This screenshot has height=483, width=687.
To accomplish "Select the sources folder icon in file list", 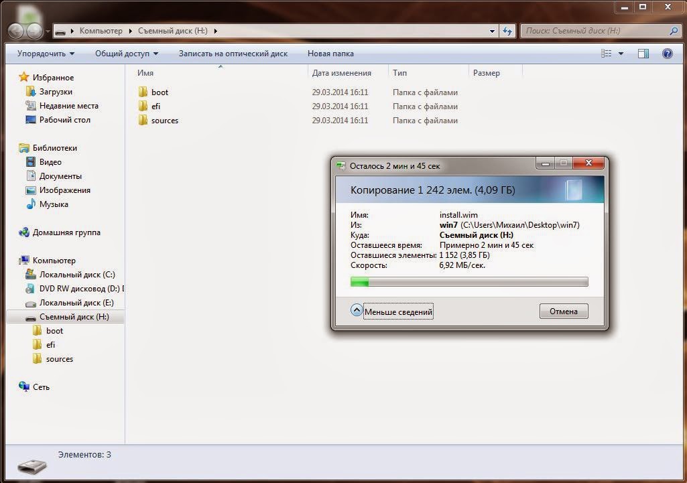I will (143, 120).
